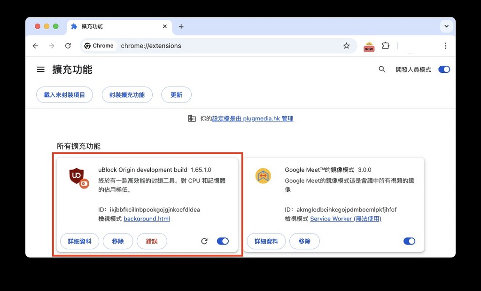Click 移除 for Google Meet mirror extension
Screen dimensions: 481x291
coord(304,241)
